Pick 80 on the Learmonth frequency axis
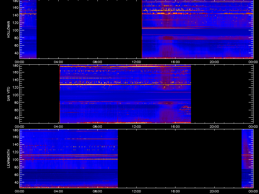Viewport: 259px width, 194px height. [17, 167]
